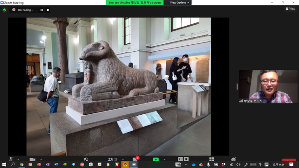Toggle the video camera on
Screen dimensions: 299x168
pyautogui.click(x=32, y=160)
